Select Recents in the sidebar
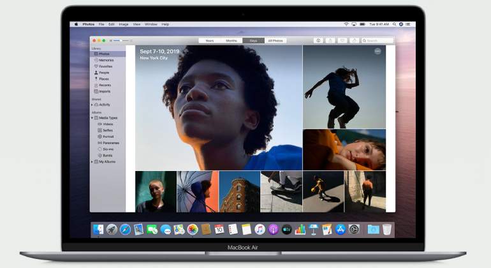491x268 pixels. pyautogui.click(x=108, y=86)
